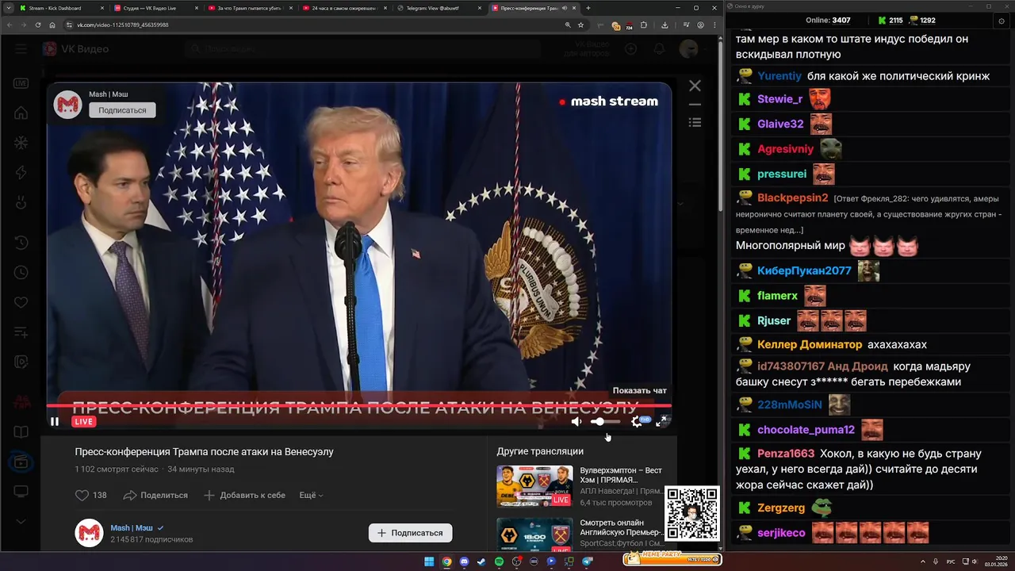Open the browser extensions puzzle icon
Image resolution: width=1015 pixels, height=571 pixels.
pyautogui.click(x=644, y=25)
